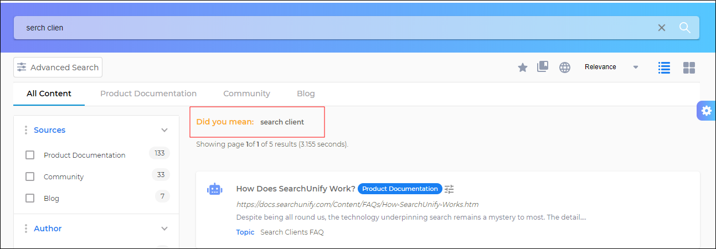This screenshot has width=716, height=249.
Task: Click the globe language icon
Action: click(x=564, y=68)
